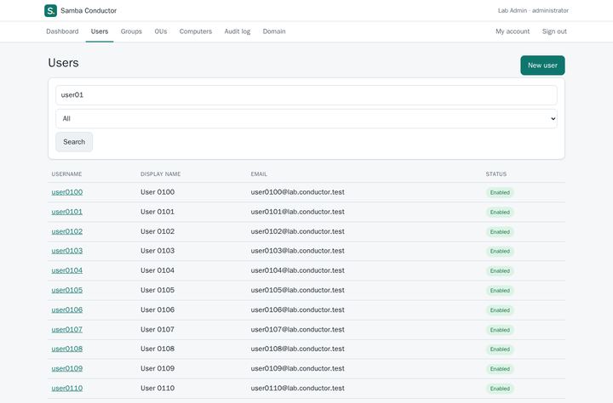This screenshot has width=613, height=403.
Task: Switch to the Computers tab
Action: coord(196,31)
